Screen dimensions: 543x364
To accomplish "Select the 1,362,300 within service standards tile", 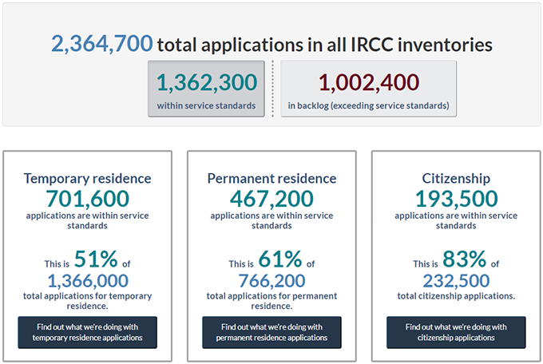I will 206,89.
